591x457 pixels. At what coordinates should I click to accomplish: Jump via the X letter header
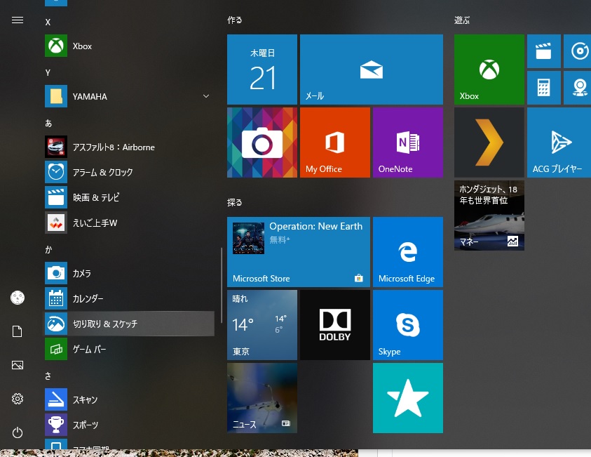pyautogui.click(x=48, y=22)
